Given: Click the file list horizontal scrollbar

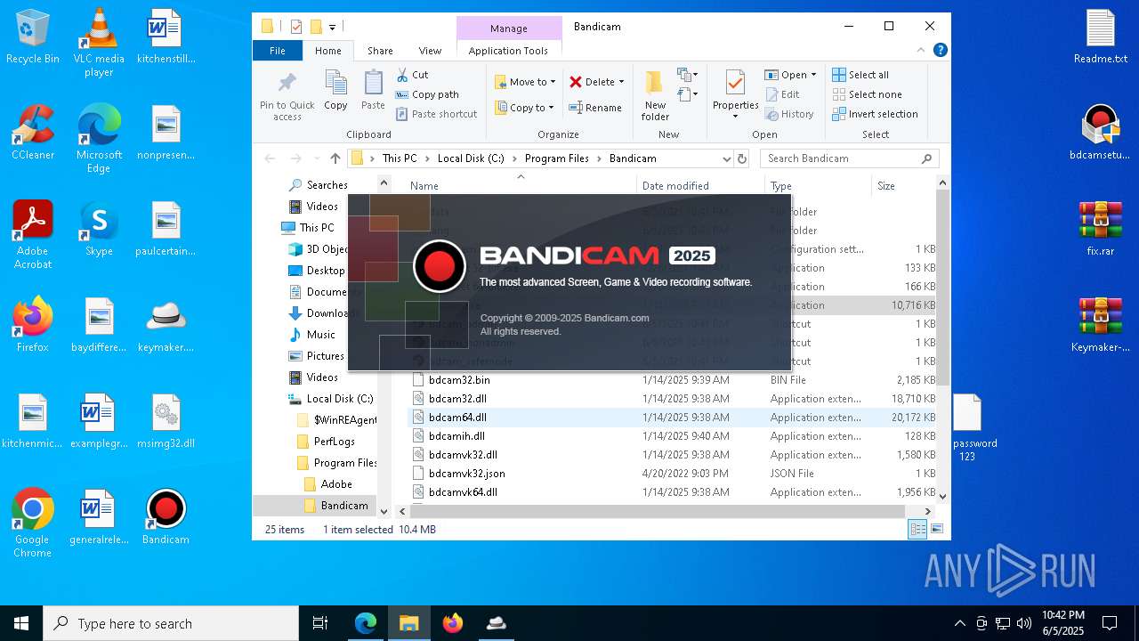Looking at the screenshot, I should point(656,511).
